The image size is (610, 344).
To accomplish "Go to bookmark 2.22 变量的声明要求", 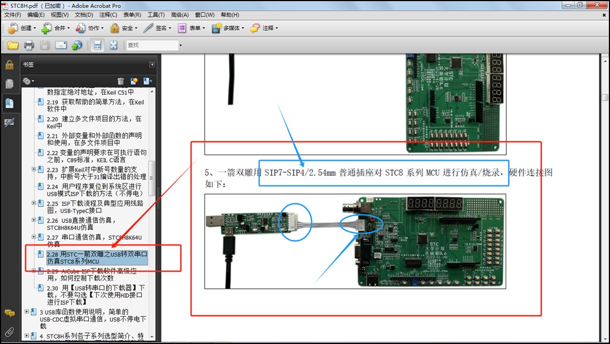I will point(96,156).
